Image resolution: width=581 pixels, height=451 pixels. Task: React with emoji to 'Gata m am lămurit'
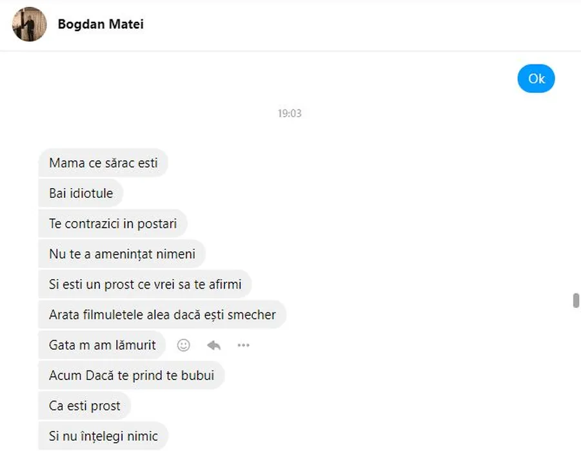click(184, 345)
